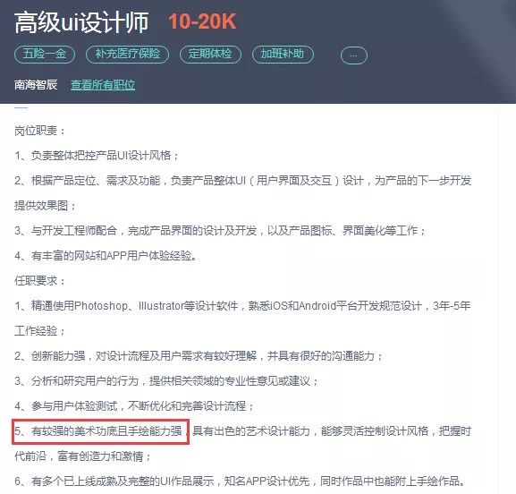Click the 五险一金 benefit tag
The width and height of the screenshot is (516, 494).
tap(45, 55)
